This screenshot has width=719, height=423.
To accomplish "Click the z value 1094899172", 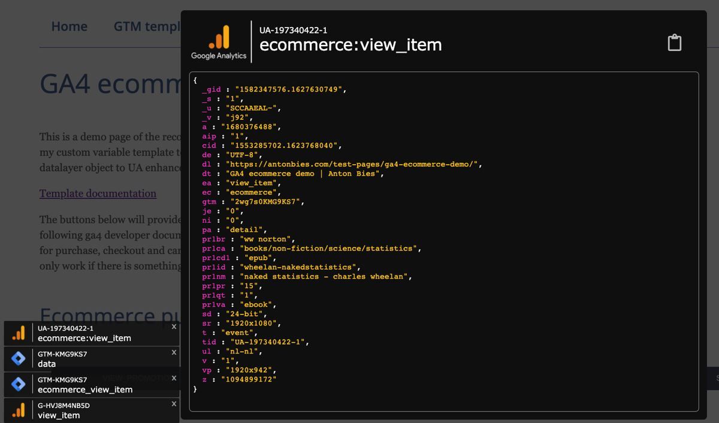I will click(x=249, y=379).
